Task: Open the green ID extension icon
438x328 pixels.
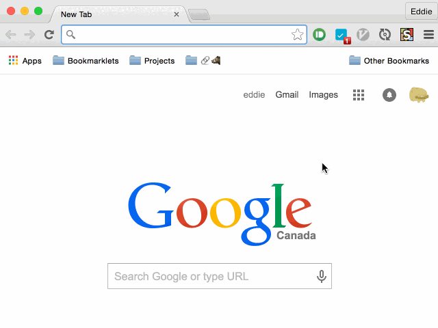Action: click(x=319, y=35)
